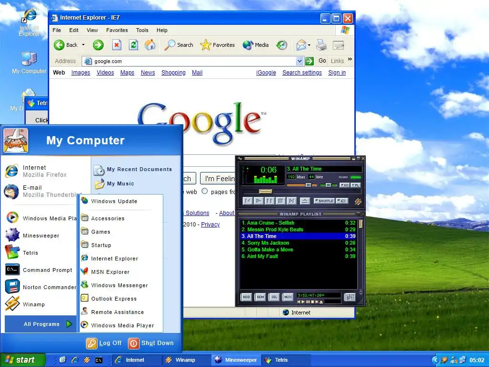The image size is (489, 367).
Task: Click the History icon in IE toolbar
Action: pos(282,45)
